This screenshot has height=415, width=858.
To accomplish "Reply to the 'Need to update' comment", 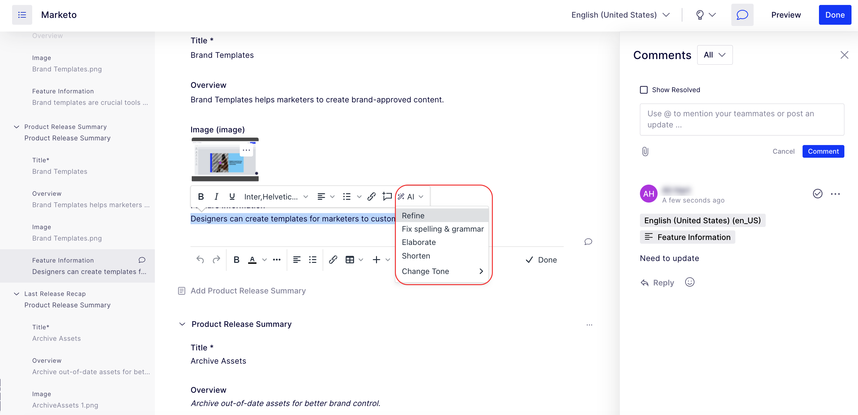I will (658, 283).
